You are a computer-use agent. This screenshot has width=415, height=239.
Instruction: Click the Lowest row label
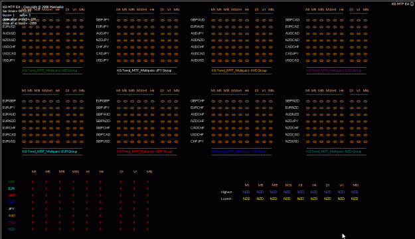click(x=226, y=199)
